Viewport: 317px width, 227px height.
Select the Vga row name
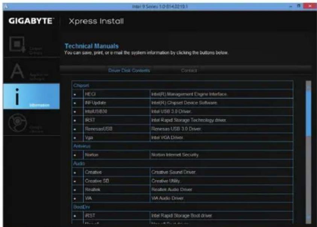point(89,138)
